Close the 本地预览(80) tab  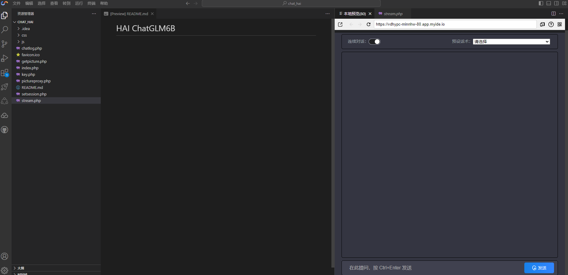click(x=370, y=14)
